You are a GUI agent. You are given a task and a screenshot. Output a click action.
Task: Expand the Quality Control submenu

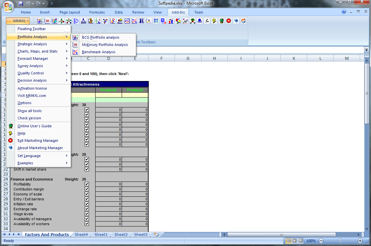[x=39, y=73]
